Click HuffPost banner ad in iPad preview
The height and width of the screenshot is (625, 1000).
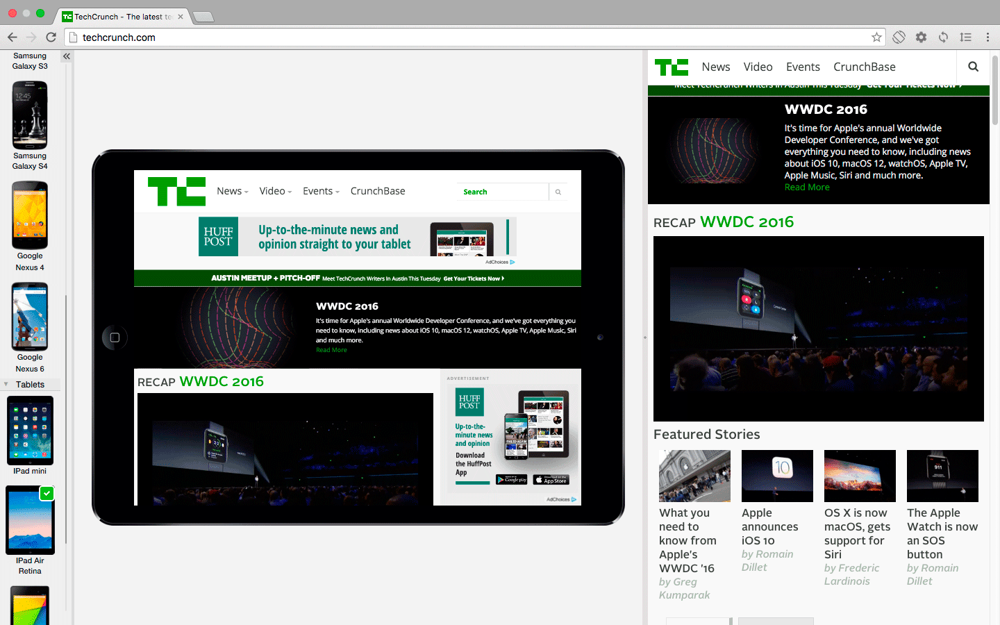(x=358, y=237)
